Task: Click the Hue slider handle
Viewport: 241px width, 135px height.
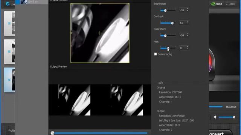Action: [168, 48]
